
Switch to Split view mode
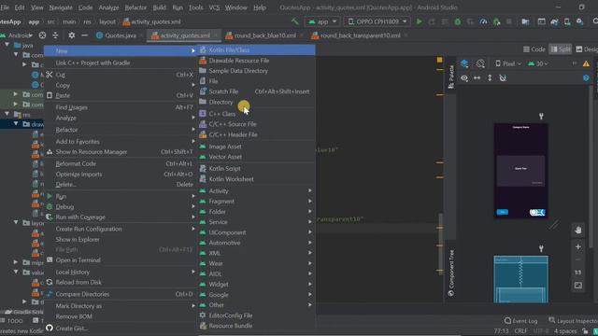(561, 49)
